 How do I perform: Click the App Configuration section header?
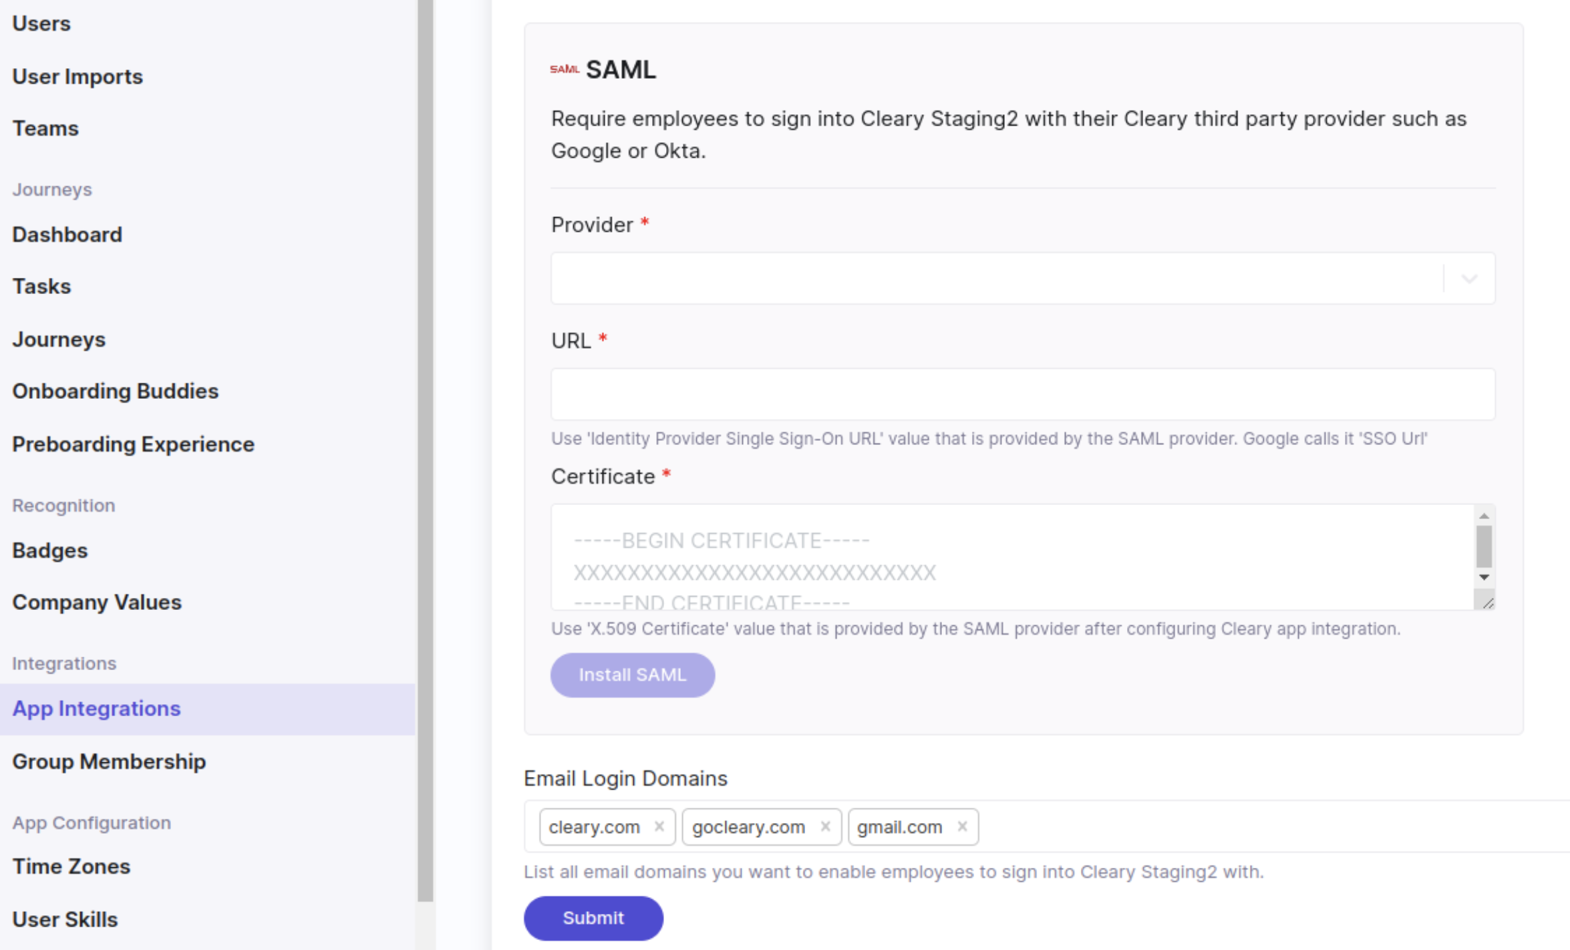click(x=92, y=823)
